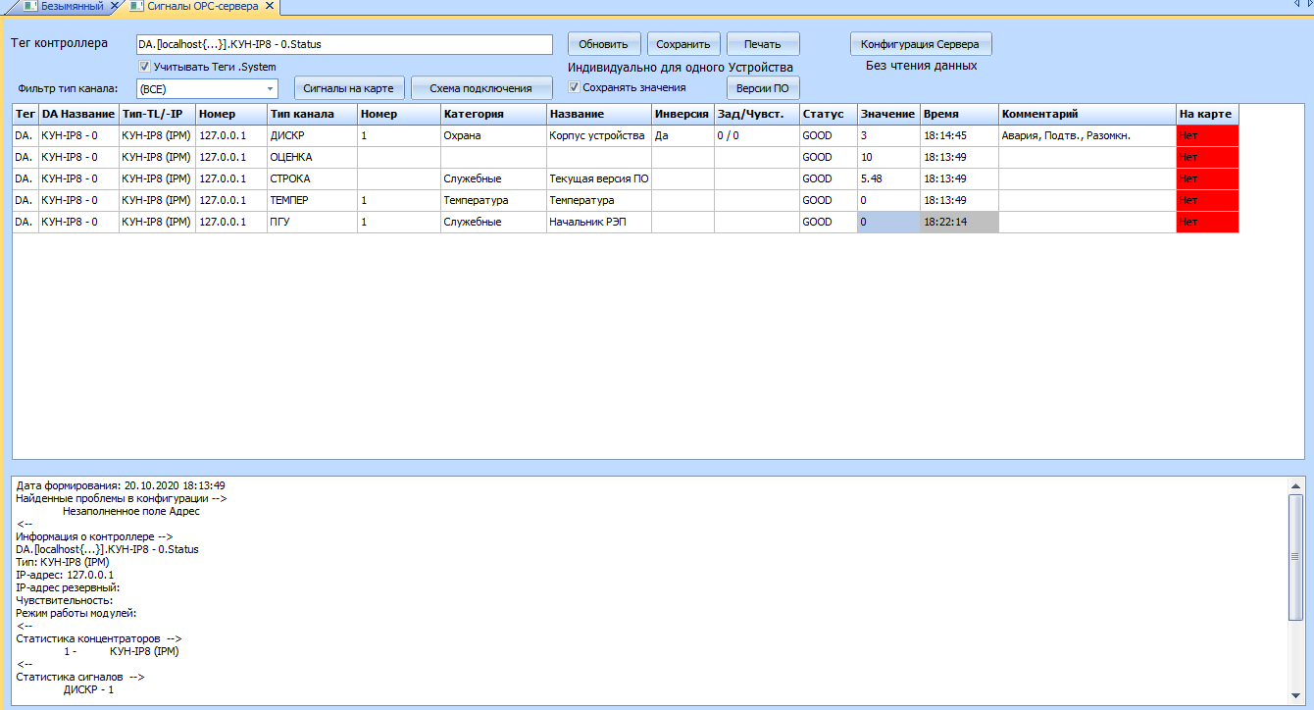The width and height of the screenshot is (1314, 710).
Task: Click red На карте cell in ДИСКР row
Action: (1207, 135)
